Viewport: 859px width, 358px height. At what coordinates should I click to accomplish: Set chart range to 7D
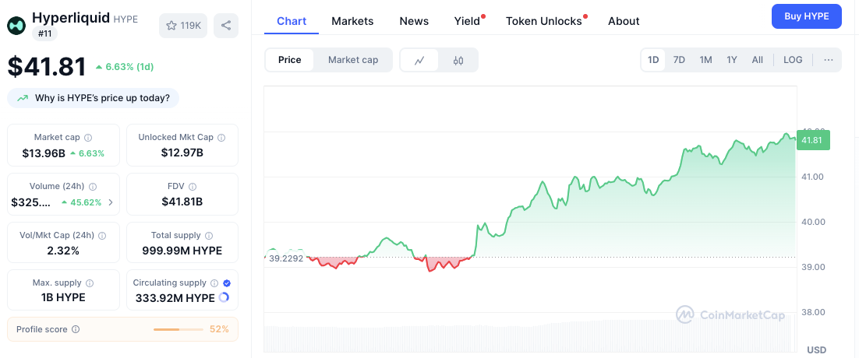click(679, 60)
